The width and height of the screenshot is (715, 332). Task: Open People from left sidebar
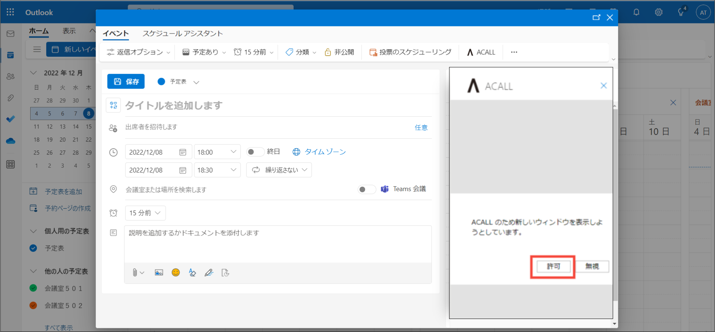(10, 76)
